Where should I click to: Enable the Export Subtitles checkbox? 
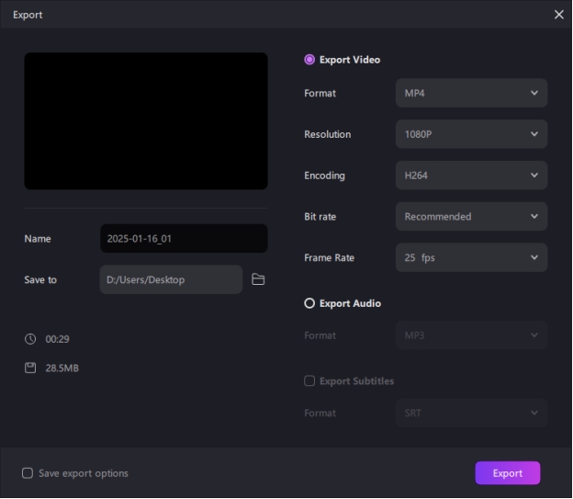[309, 381]
